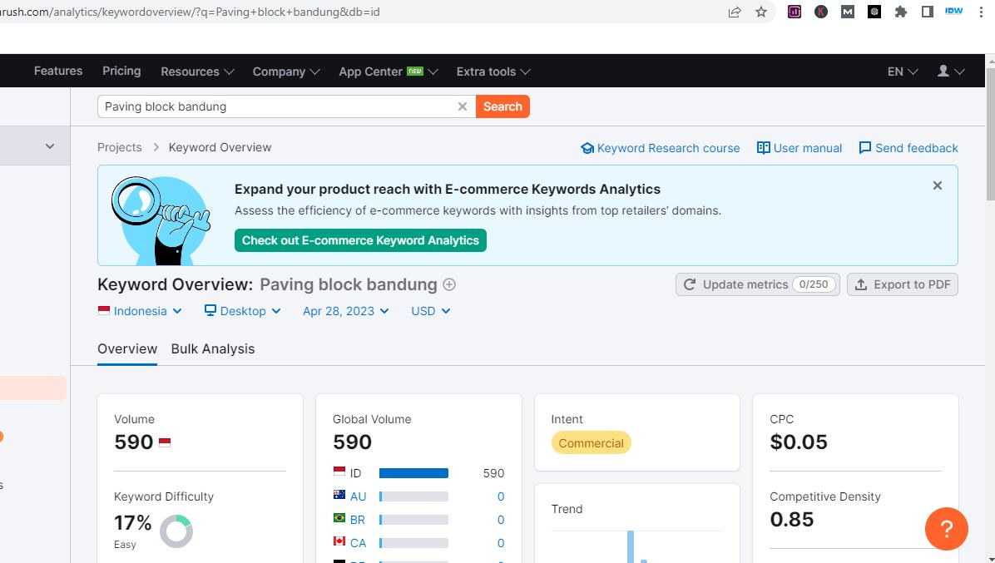This screenshot has width=995, height=563.
Task: Click the Keyword Difficulty 17% value
Action: coord(132,523)
